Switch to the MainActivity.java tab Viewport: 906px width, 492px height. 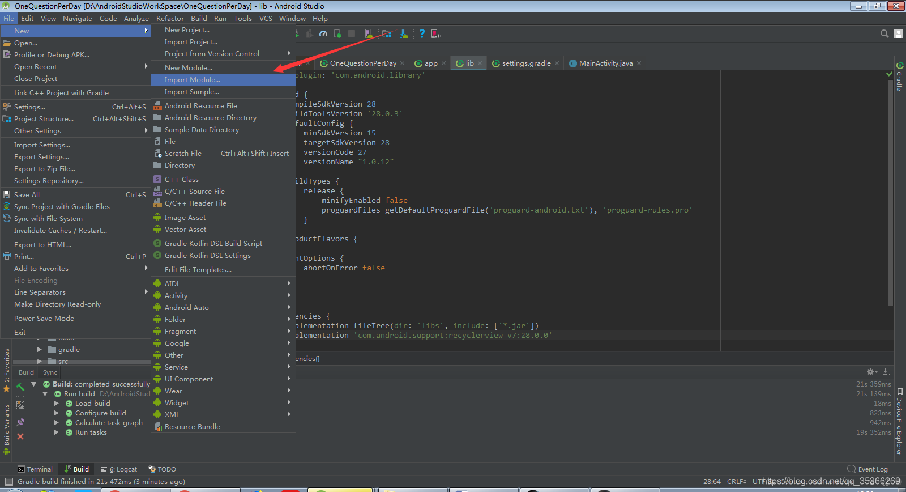(606, 63)
